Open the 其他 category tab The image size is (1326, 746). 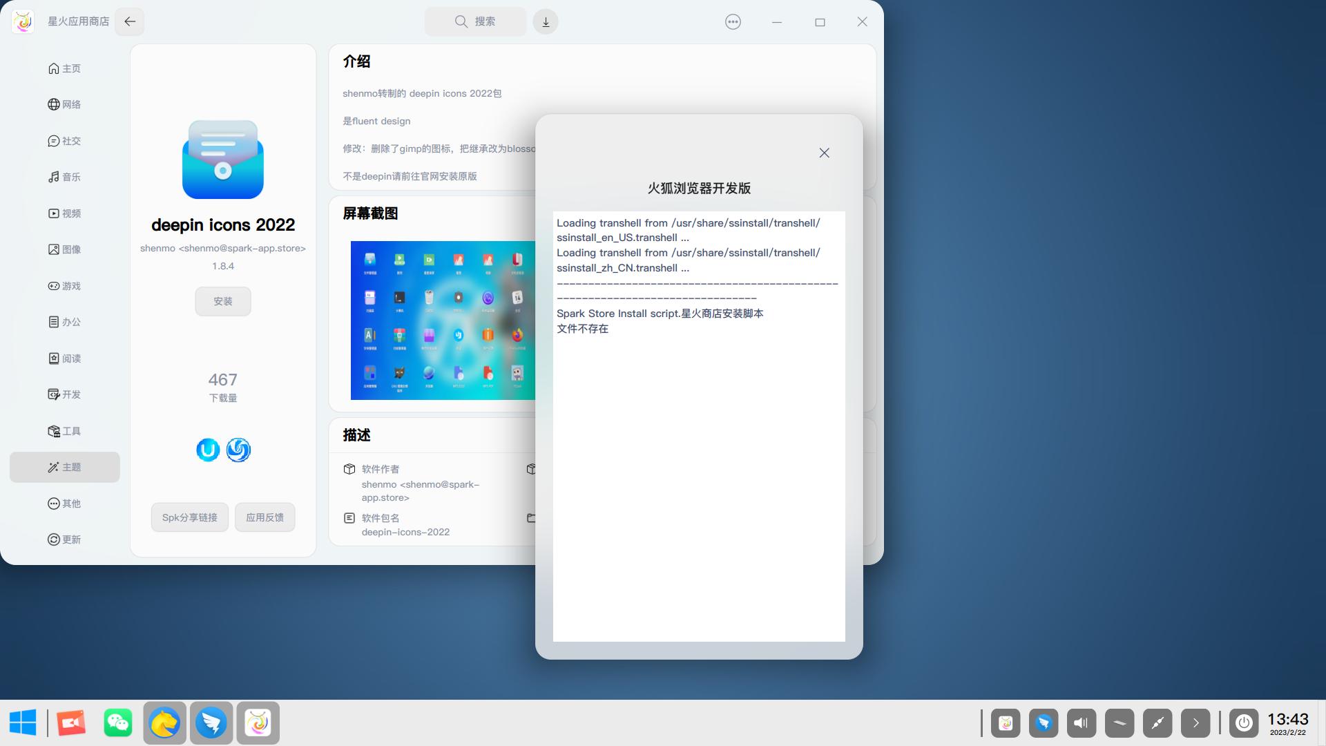point(66,504)
